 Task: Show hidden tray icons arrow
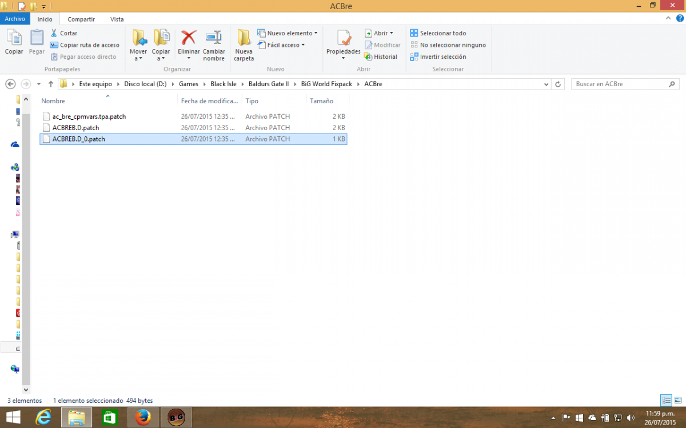click(553, 418)
